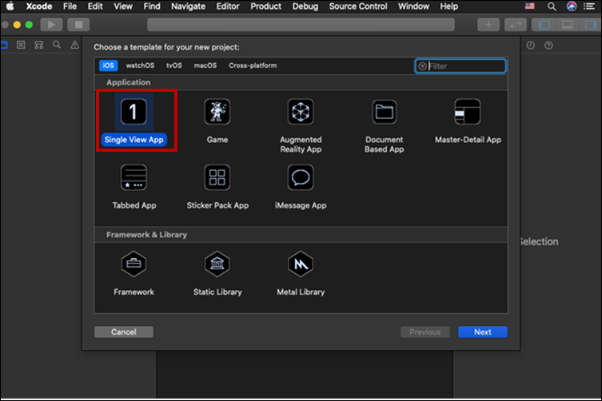This screenshot has width=602, height=401.
Task: Click the code review arrows toolbar button
Action: 515,25
